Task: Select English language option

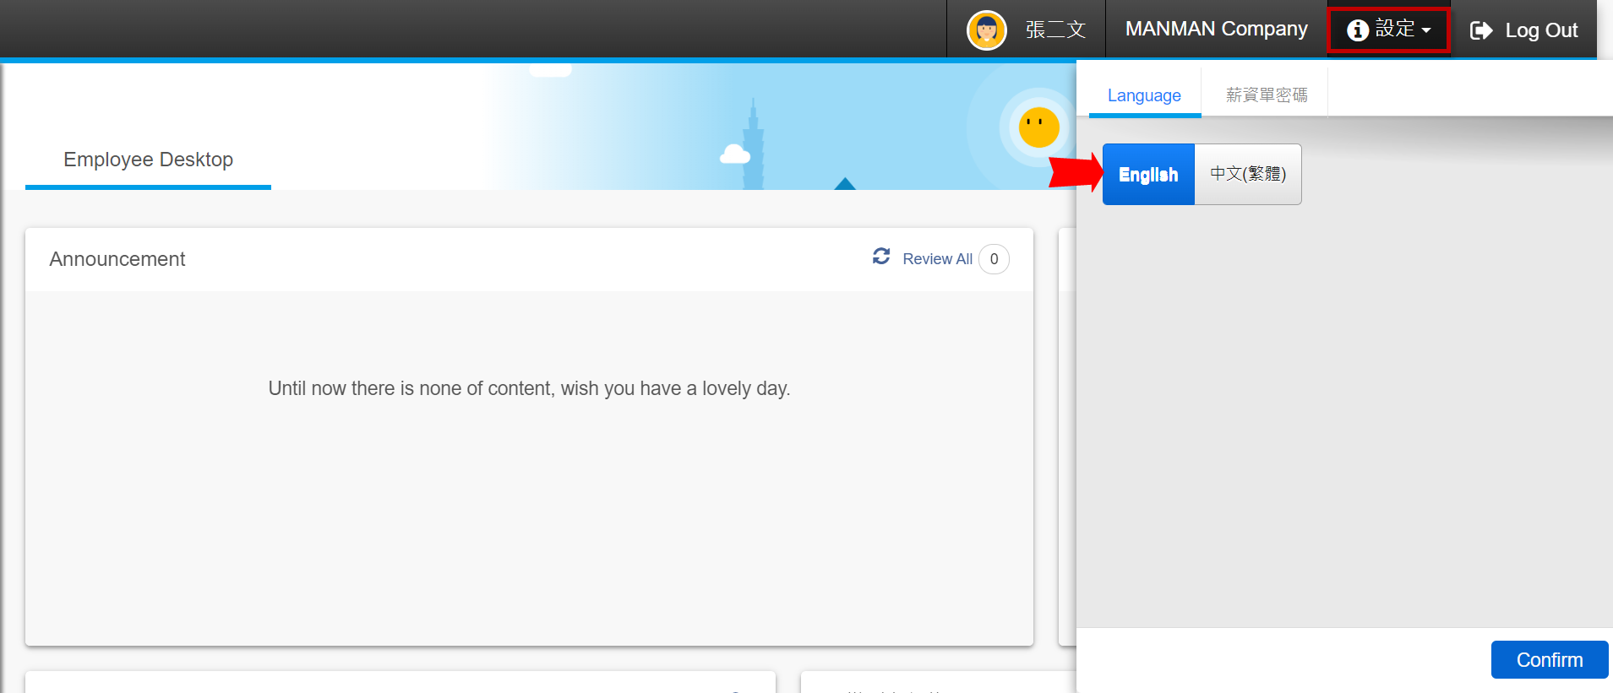Action: 1147,175
